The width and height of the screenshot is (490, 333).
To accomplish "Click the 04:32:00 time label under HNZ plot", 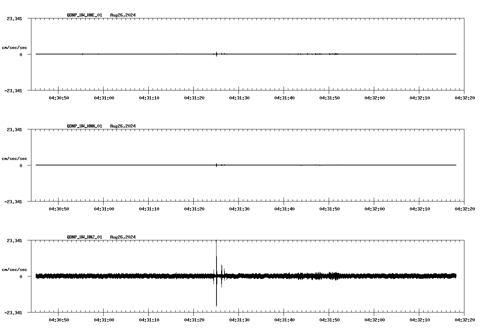I will click(x=375, y=320).
